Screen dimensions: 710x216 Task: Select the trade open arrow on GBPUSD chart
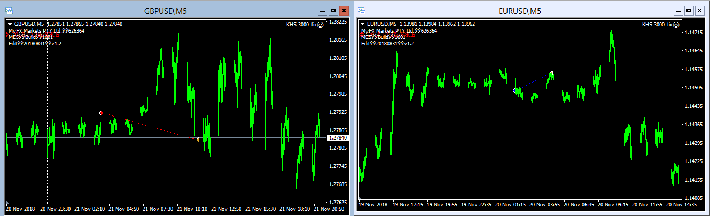coord(101,113)
